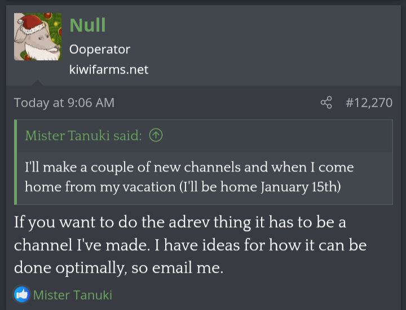Jump to quoted post via up-arrow icon

pos(156,136)
